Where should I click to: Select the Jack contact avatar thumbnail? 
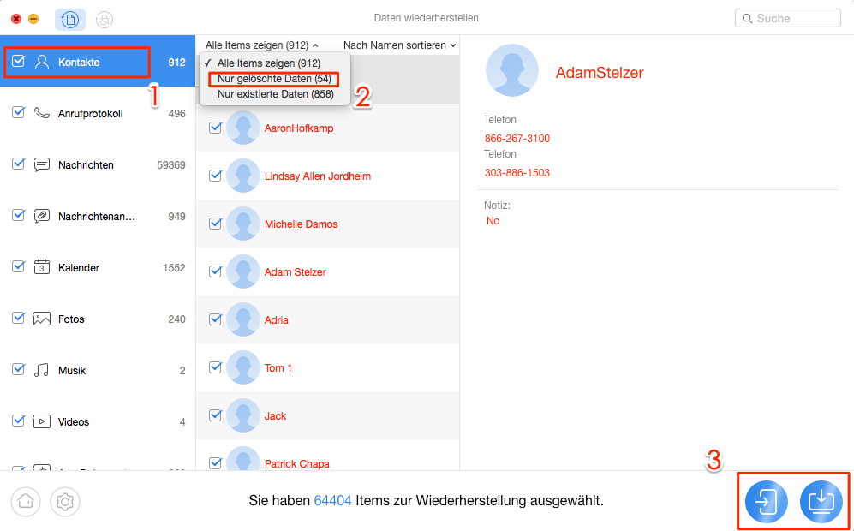pos(243,415)
